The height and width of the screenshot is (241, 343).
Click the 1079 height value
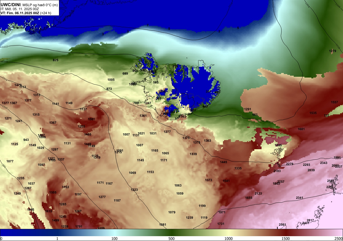(x=172, y=212)
